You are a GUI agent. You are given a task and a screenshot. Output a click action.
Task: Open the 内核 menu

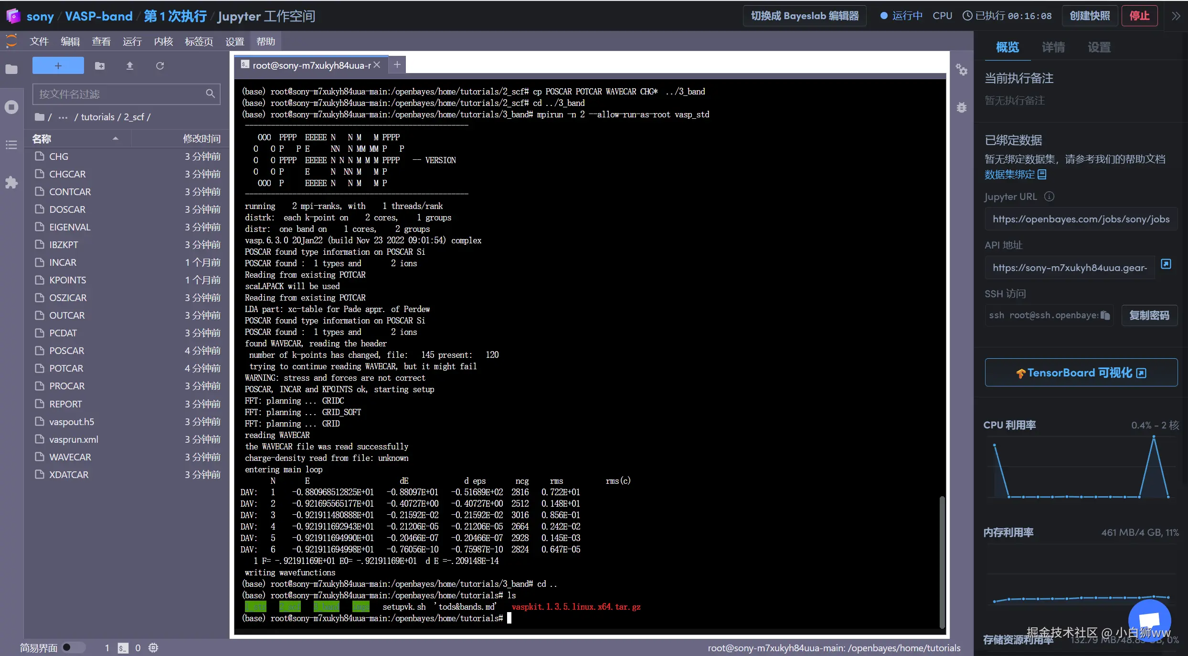[163, 42]
